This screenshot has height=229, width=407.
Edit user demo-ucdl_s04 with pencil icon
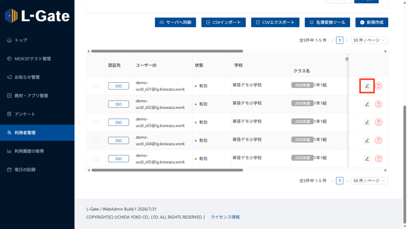[x=367, y=140]
